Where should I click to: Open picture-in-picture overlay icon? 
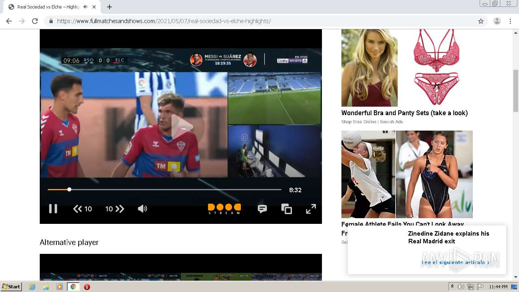click(x=287, y=209)
